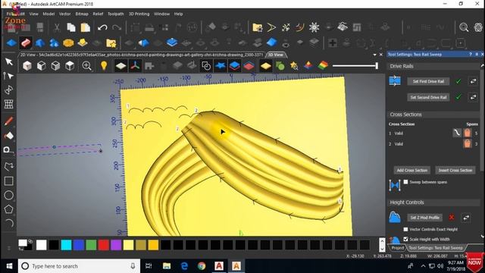Screen dimensions: 485x273
Task: Enable Sweep between spans checkbox
Action: coord(405,182)
